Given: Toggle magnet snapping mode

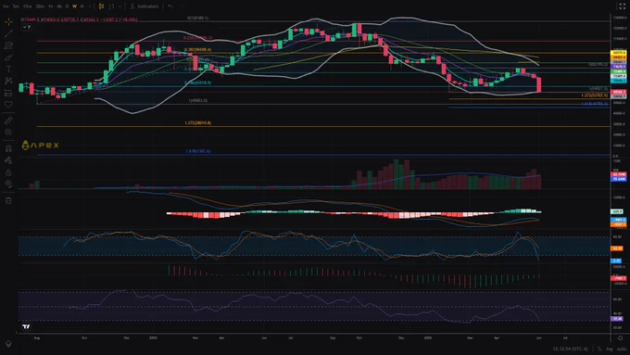Looking at the screenshot, I should (x=8, y=148).
